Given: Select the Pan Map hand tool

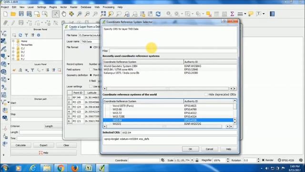Looking at the screenshot, I should coord(63,14).
